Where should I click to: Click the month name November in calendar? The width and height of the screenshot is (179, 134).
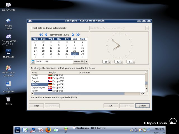56,35
